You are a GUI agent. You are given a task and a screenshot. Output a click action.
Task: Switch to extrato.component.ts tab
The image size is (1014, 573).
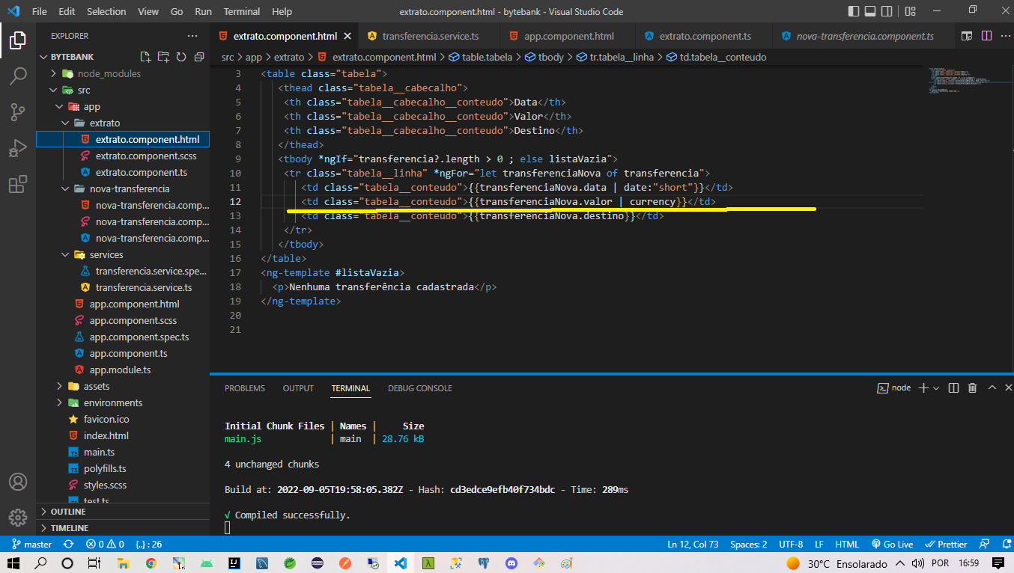tap(705, 36)
